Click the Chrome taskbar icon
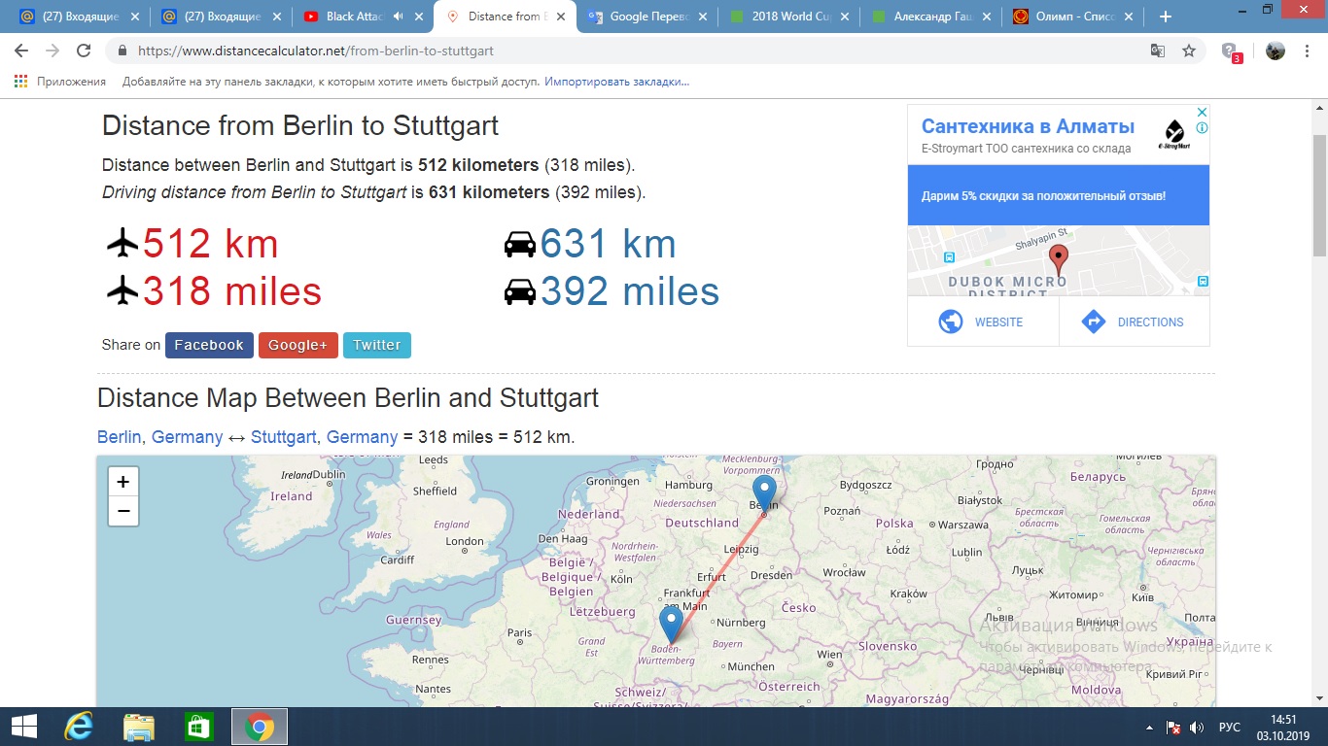This screenshot has height=746, width=1328. click(259, 727)
